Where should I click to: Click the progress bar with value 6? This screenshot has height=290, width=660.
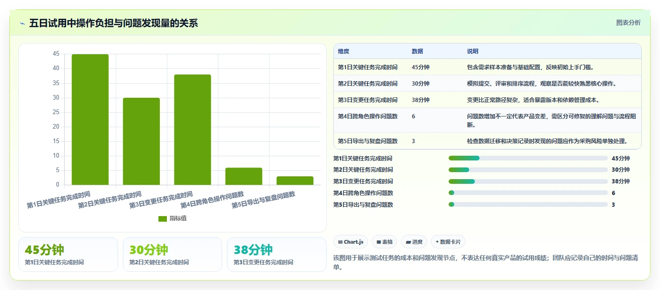[x=528, y=193]
